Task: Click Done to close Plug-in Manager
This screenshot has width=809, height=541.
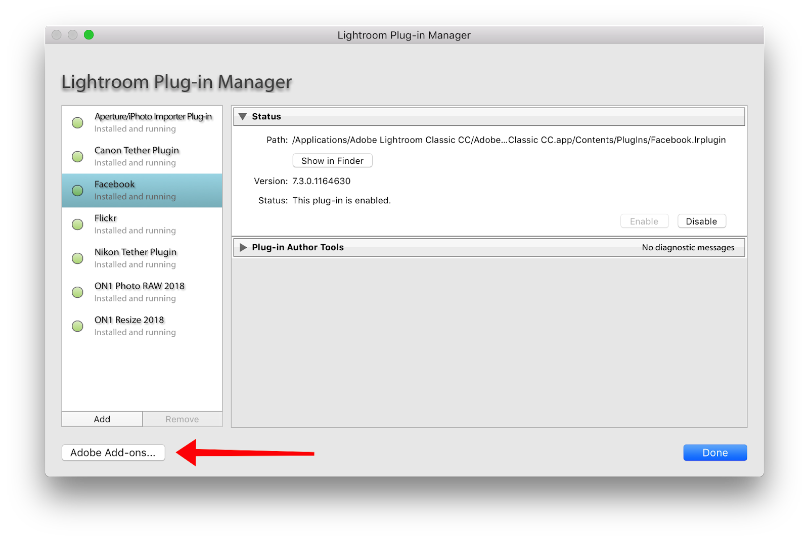Action: coord(715,453)
